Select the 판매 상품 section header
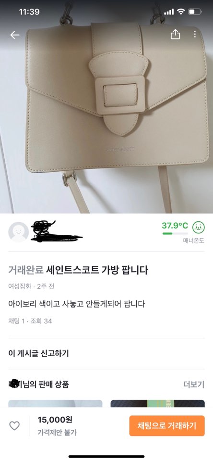The image size is (213, 462). pos(38,384)
